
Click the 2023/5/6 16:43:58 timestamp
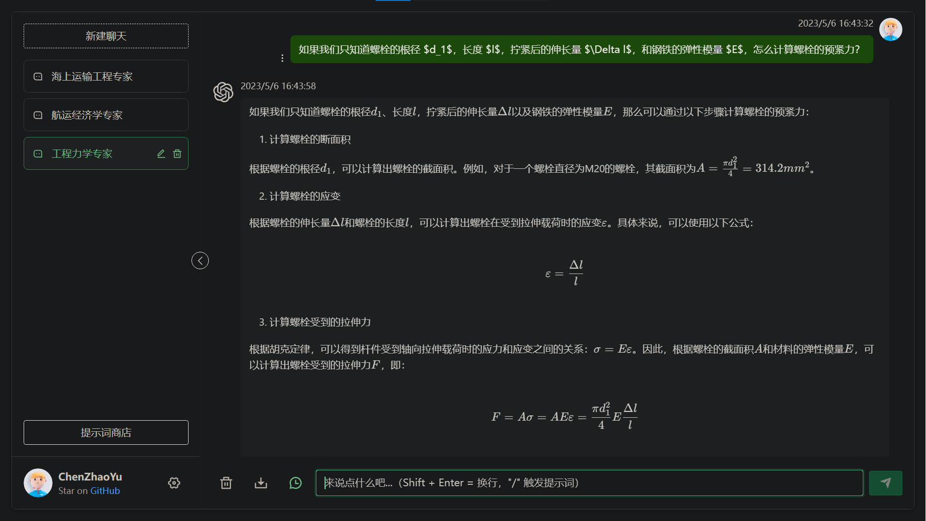tap(278, 86)
